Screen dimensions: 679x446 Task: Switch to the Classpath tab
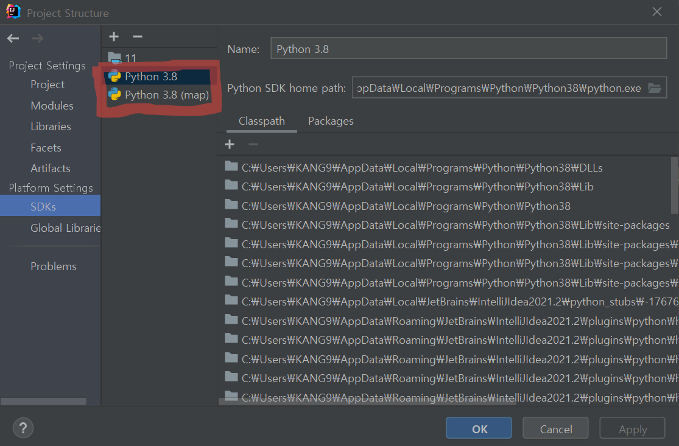coord(262,121)
